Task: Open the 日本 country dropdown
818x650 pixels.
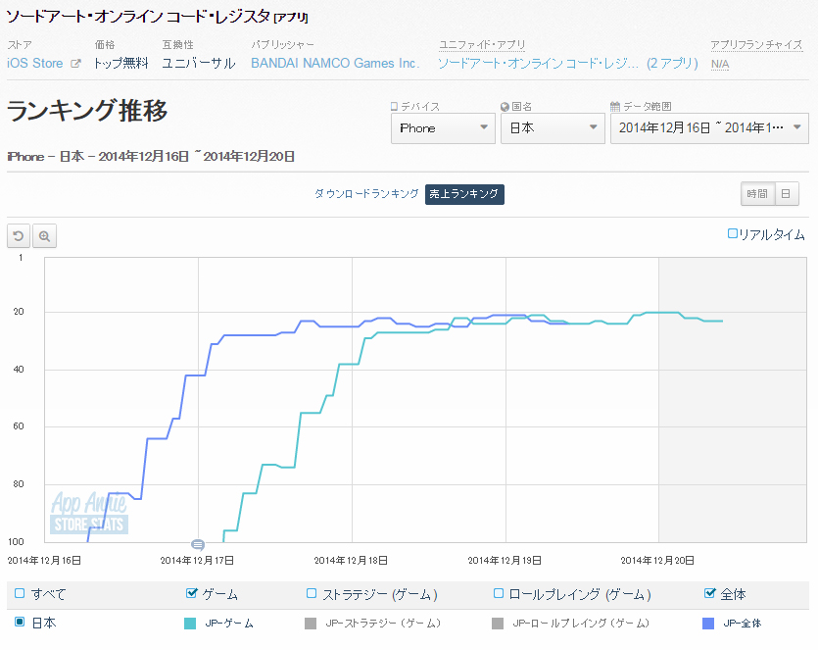Action: 553,128
